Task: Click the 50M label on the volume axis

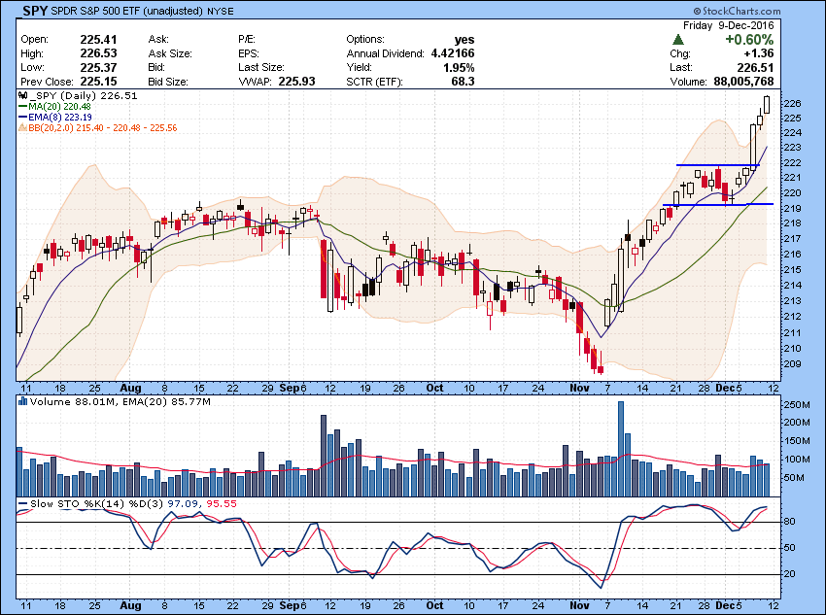Action: click(794, 478)
